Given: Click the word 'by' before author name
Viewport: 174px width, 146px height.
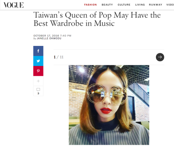Looking at the screenshot, I should coord(35,39).
